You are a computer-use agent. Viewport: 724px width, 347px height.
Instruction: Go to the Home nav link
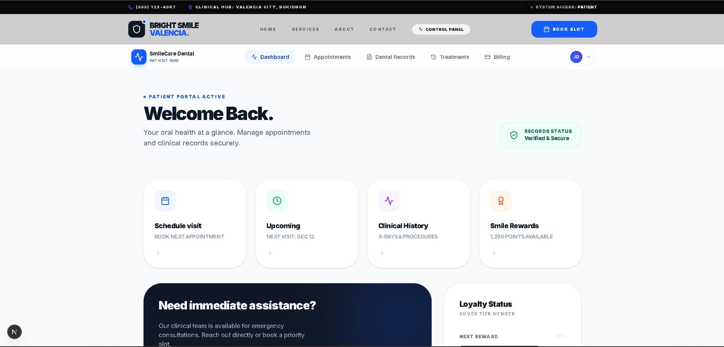coord(268,29)
